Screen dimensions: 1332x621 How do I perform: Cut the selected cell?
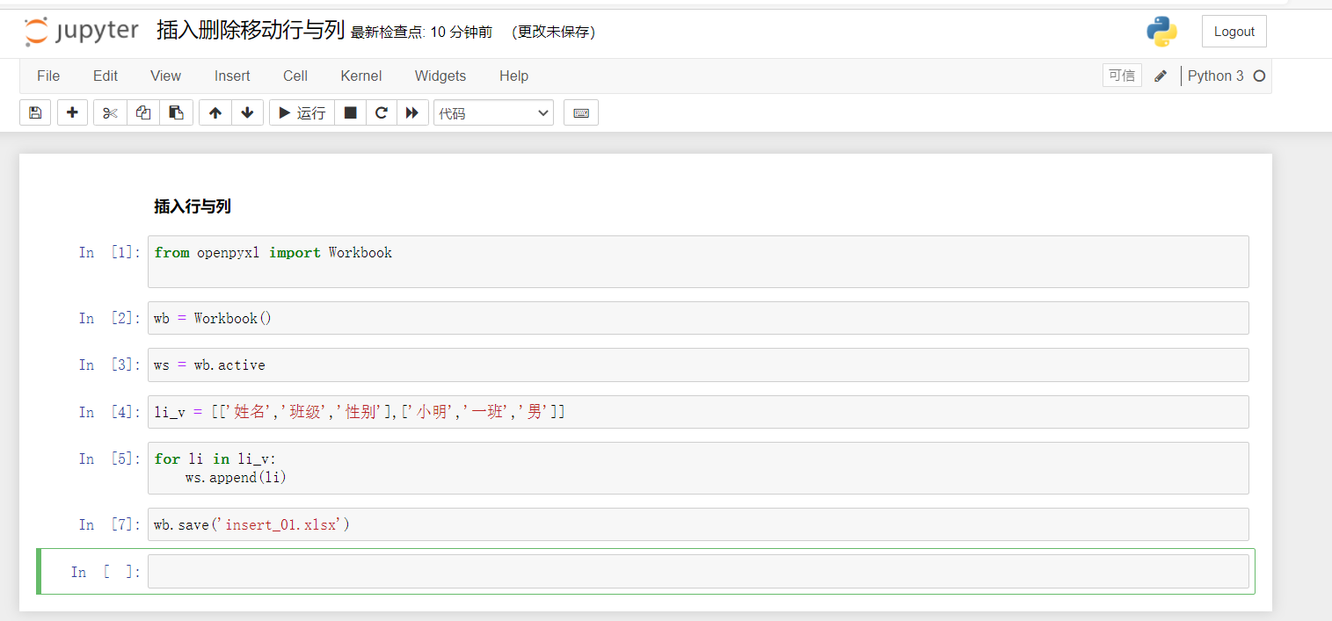coord(109,112)
